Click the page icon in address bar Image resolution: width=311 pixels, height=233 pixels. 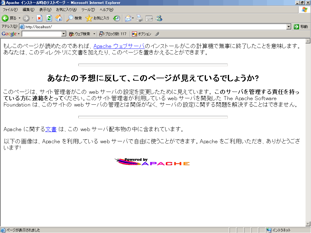pyautogui.click(x=22, y=27)
